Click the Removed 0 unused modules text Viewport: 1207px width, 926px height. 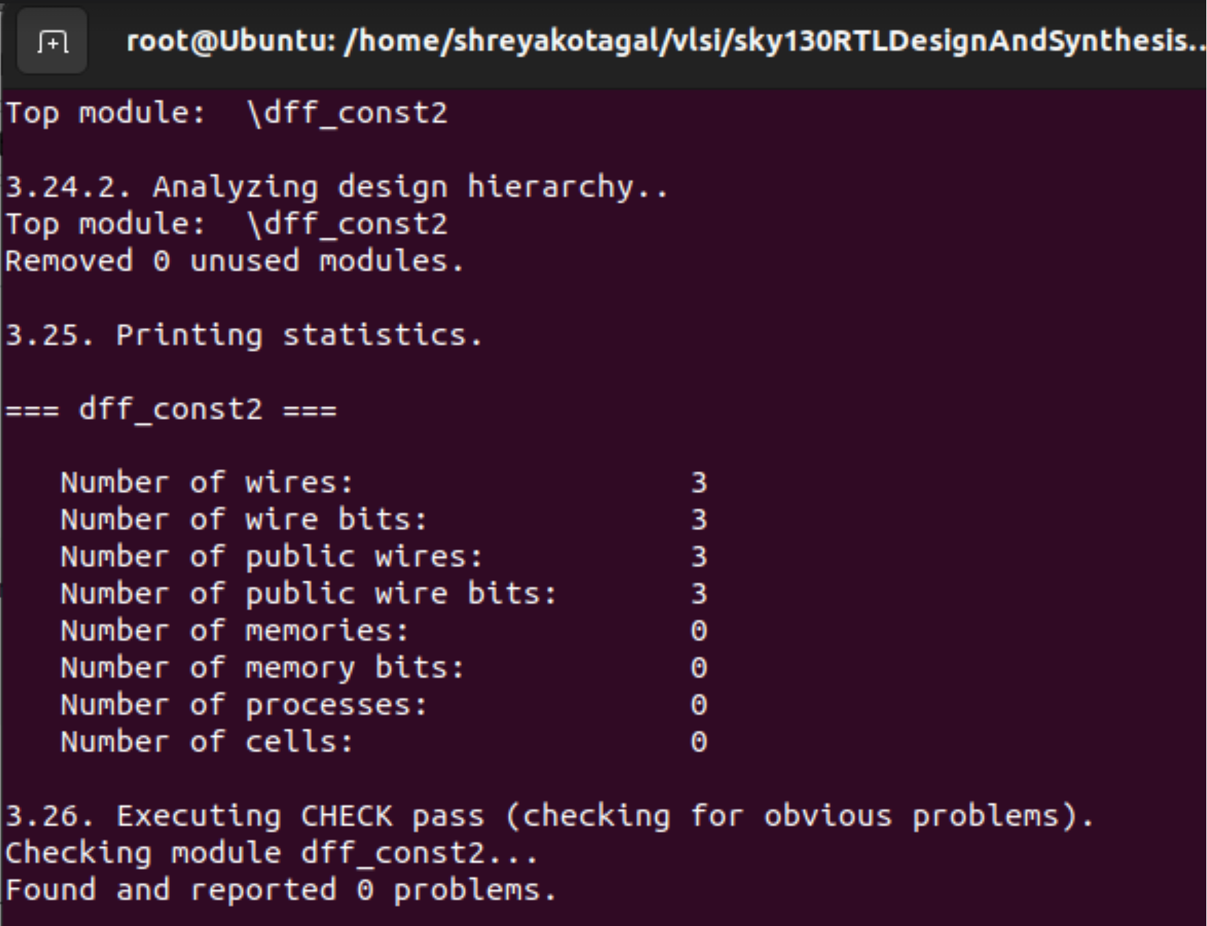pos(233,261)
